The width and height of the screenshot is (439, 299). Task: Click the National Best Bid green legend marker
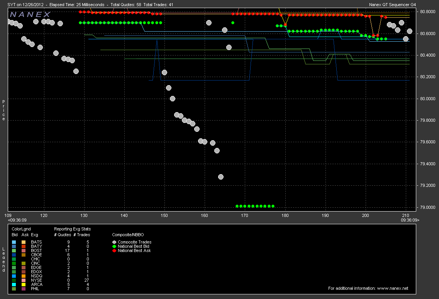114,247
